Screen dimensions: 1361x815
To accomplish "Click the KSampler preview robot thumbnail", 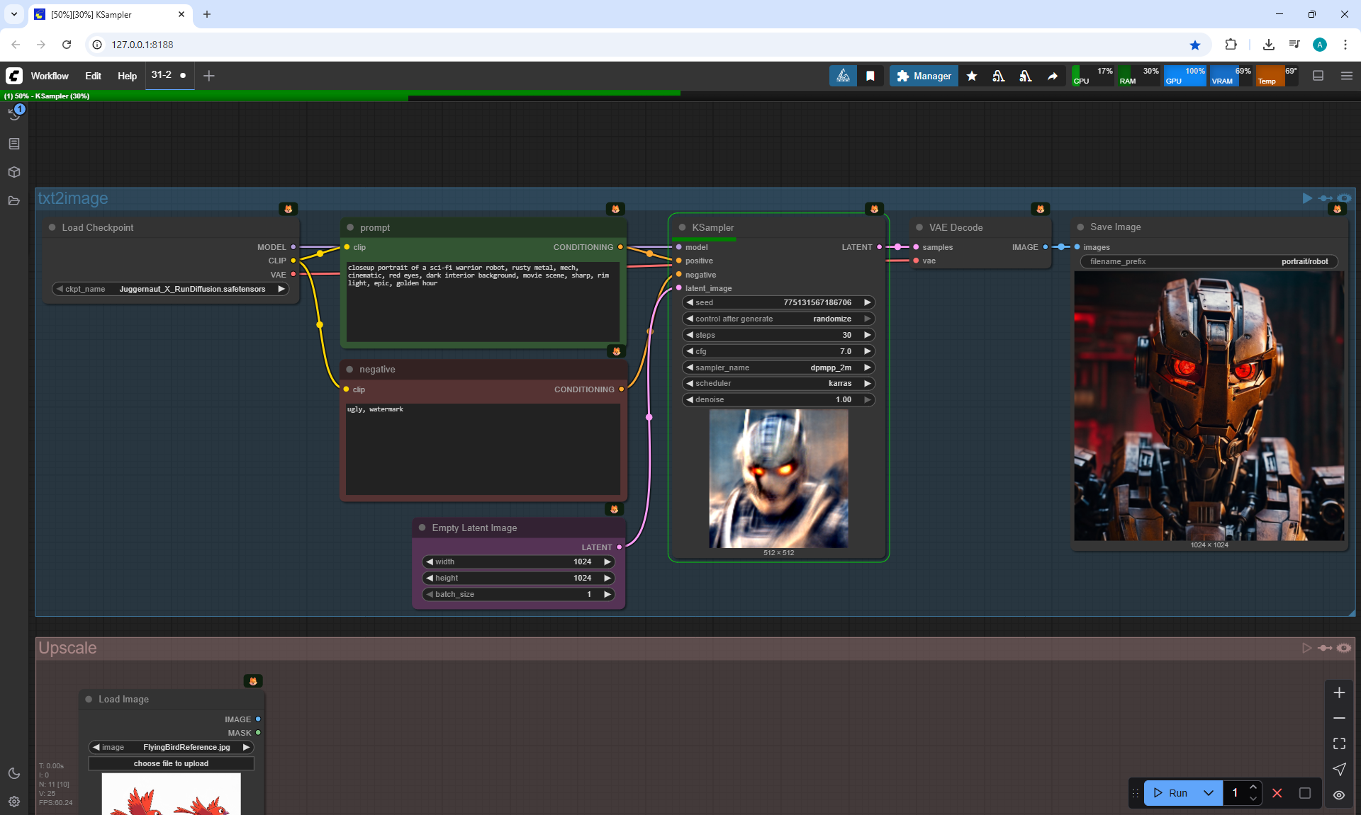I will tap(778, 478).
